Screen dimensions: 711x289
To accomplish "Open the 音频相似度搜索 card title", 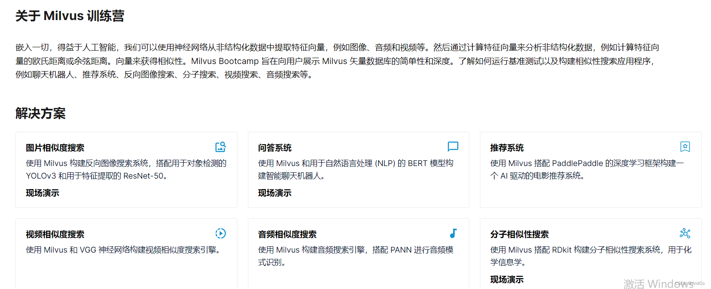I will click(x=287, y=235).
